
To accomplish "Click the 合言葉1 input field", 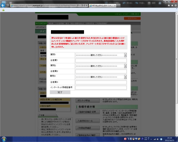I will point(101,60).
